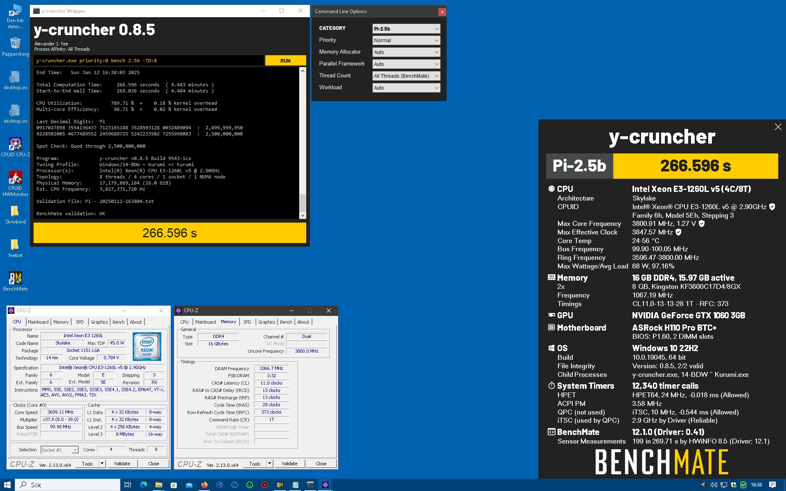Select the hwbot folder on desktop
The height and width of the screenshot is (491, 786).
pyautogui.click(x=15, y=248)
